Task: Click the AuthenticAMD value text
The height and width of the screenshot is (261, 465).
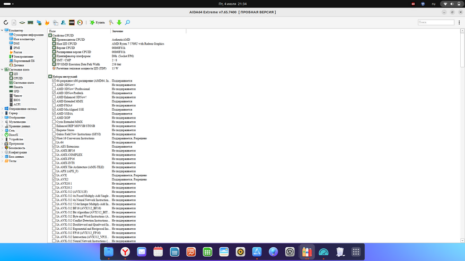Action: click(121, 39)
